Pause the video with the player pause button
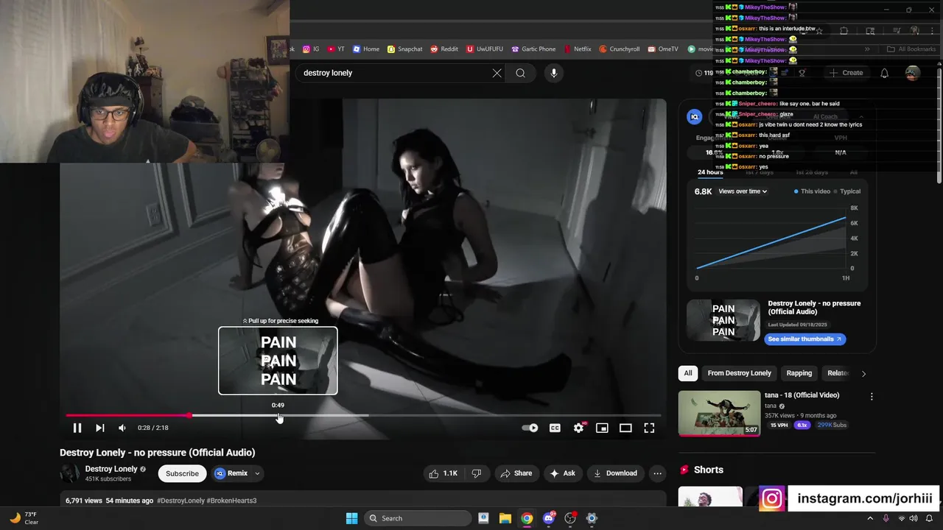This screenshot has height=530, width=943. point(77,428)
